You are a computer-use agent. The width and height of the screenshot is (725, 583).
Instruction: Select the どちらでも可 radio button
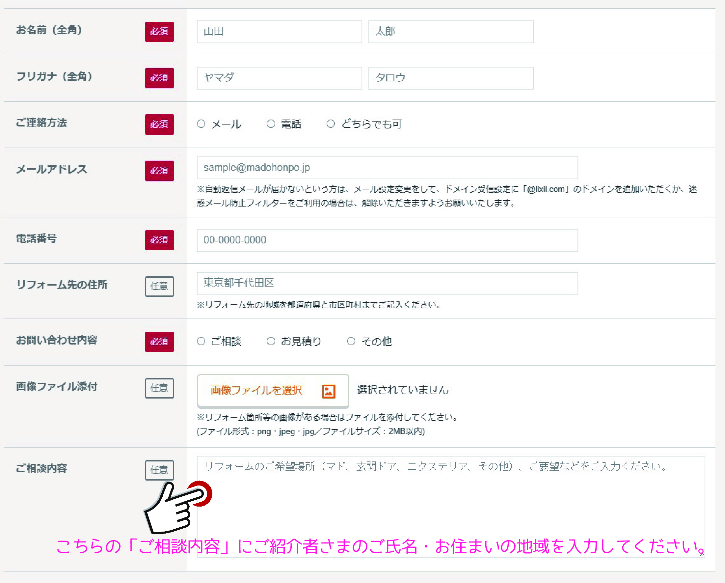pos(331,124)
